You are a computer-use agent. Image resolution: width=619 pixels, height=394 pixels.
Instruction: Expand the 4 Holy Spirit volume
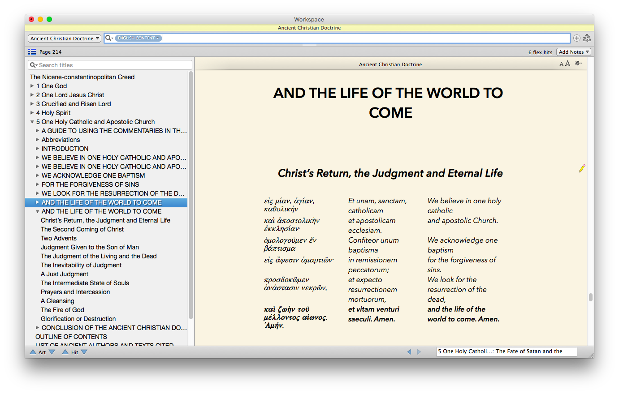pos(32,113)
